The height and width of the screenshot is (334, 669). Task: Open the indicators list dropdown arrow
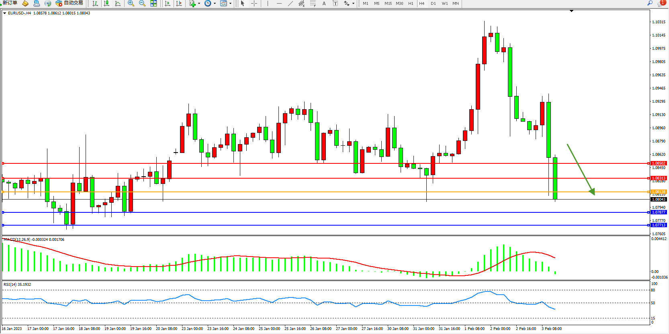tap(199, 4)
